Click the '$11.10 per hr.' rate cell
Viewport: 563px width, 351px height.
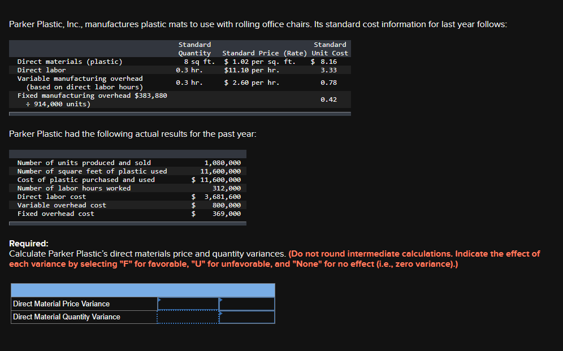(x=252, y=70)
